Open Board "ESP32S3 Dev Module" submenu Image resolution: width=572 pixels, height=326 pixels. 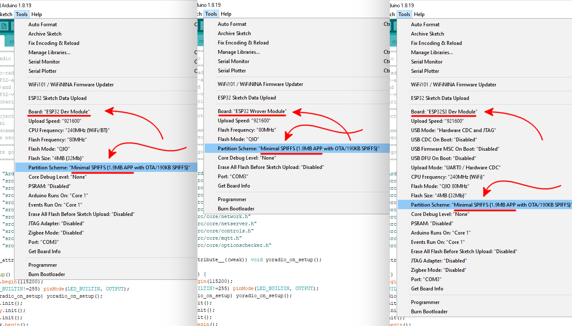pyautogui.click(x=444, y=112)
